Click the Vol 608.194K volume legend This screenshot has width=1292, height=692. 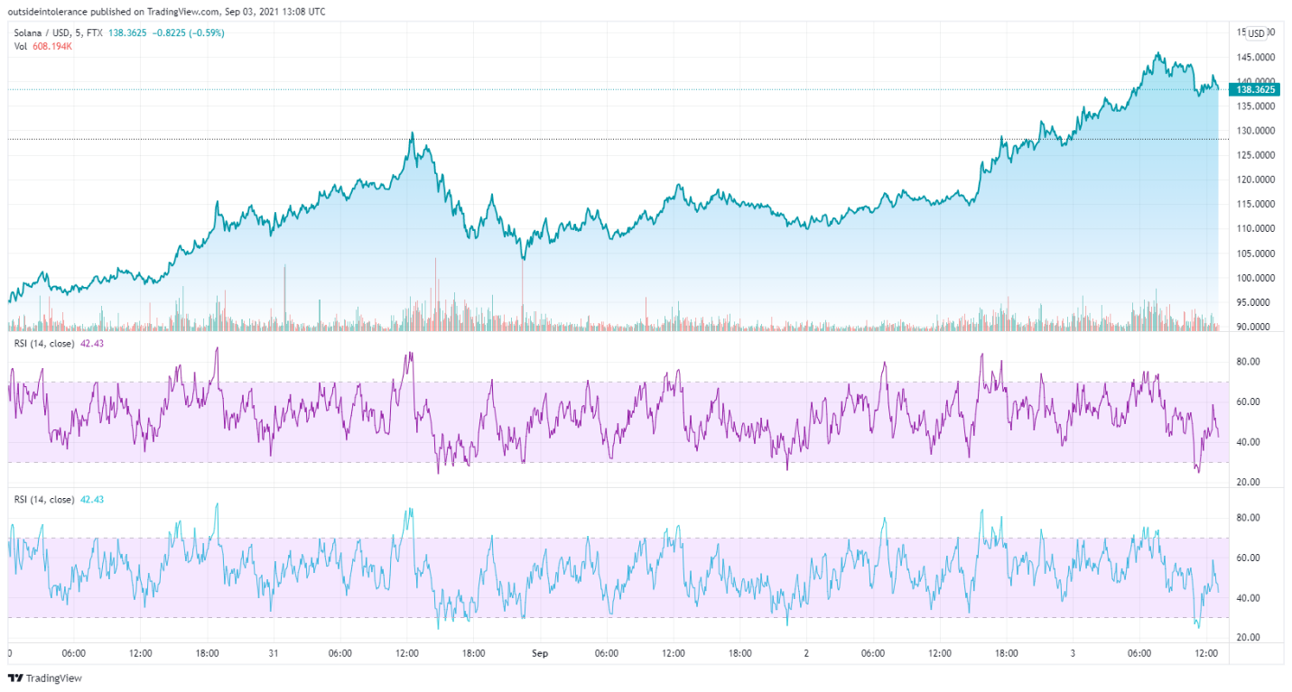(x=42, y=46)
